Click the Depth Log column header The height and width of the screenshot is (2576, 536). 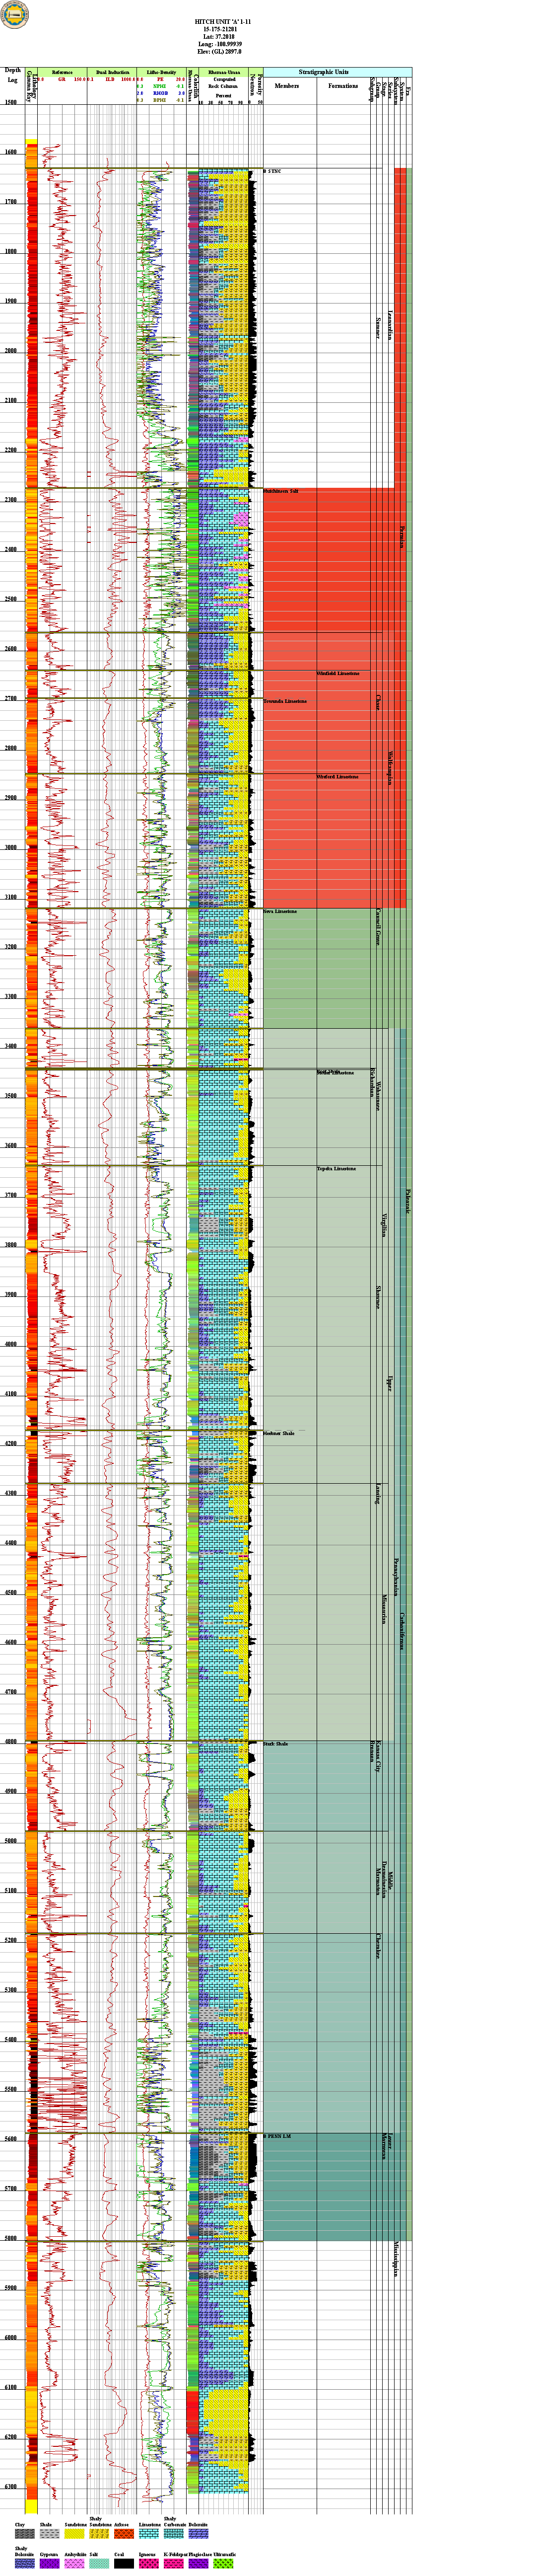point(13,75)
